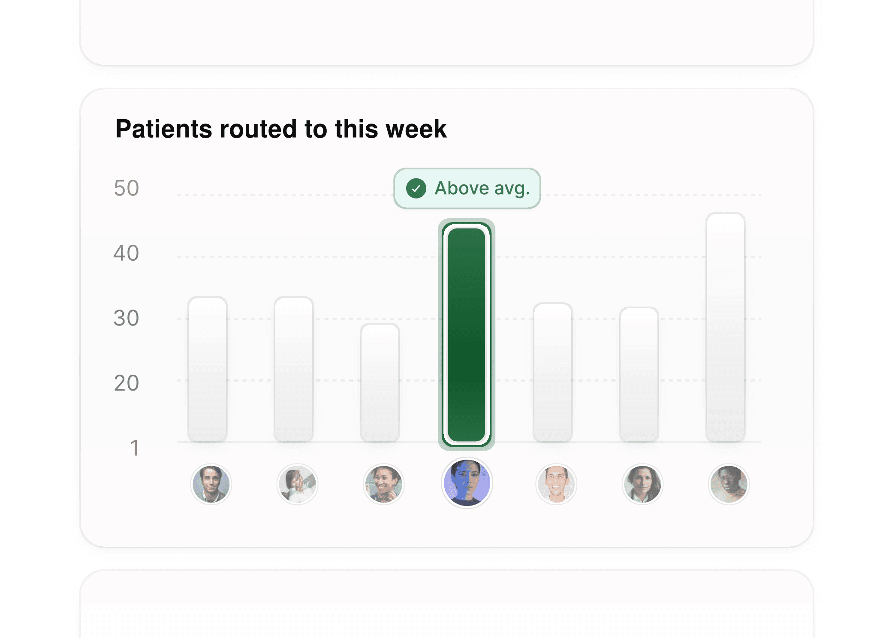Select the smiling clinician's avatar third from left
The height and width of the screenshot is (638, 892).
383,484
